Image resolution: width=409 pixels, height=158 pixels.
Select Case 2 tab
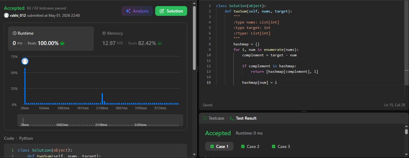[250, 146]
